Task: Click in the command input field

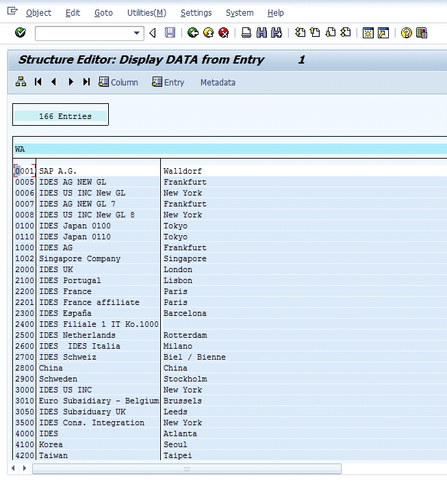Action: click(83, 33)
